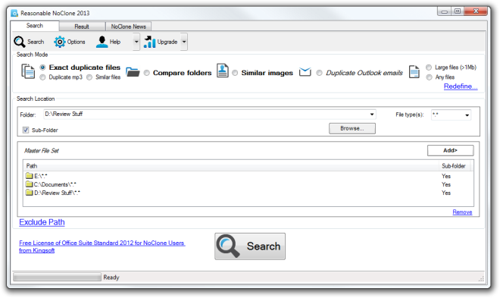Select the E:\*.* path row

248,176
